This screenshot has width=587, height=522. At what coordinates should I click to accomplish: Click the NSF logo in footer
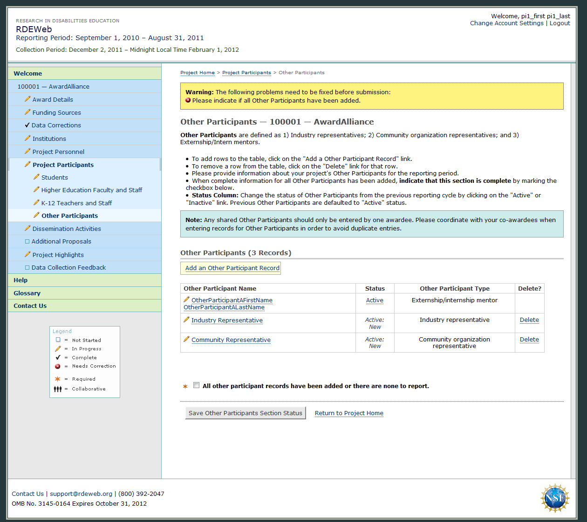[555, 498]
